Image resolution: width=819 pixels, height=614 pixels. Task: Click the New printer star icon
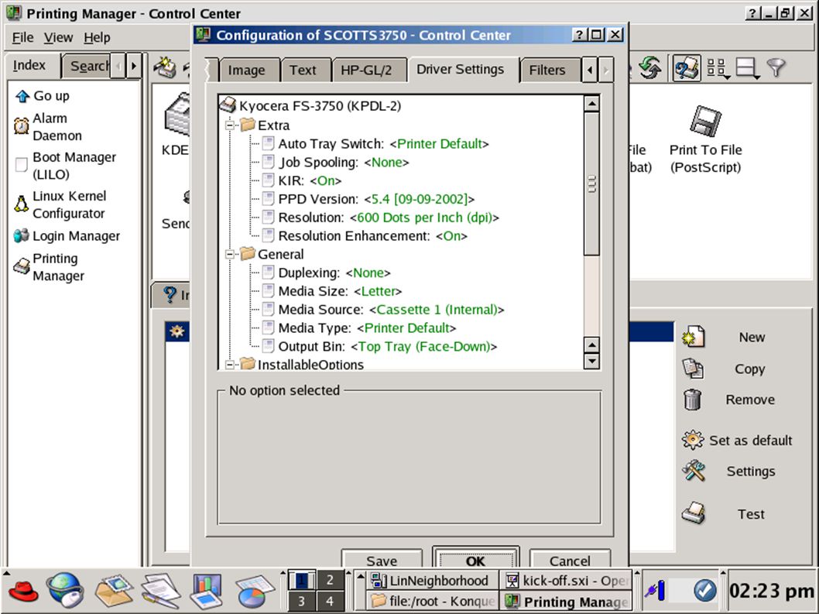(693, 337)
